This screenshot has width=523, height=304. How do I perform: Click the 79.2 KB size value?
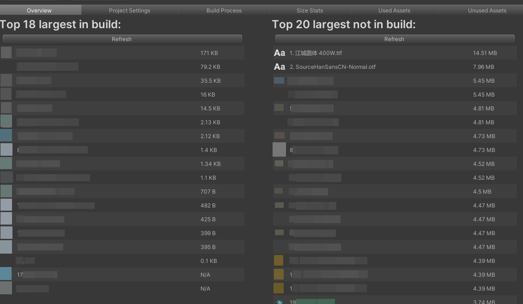pos(211,67)
